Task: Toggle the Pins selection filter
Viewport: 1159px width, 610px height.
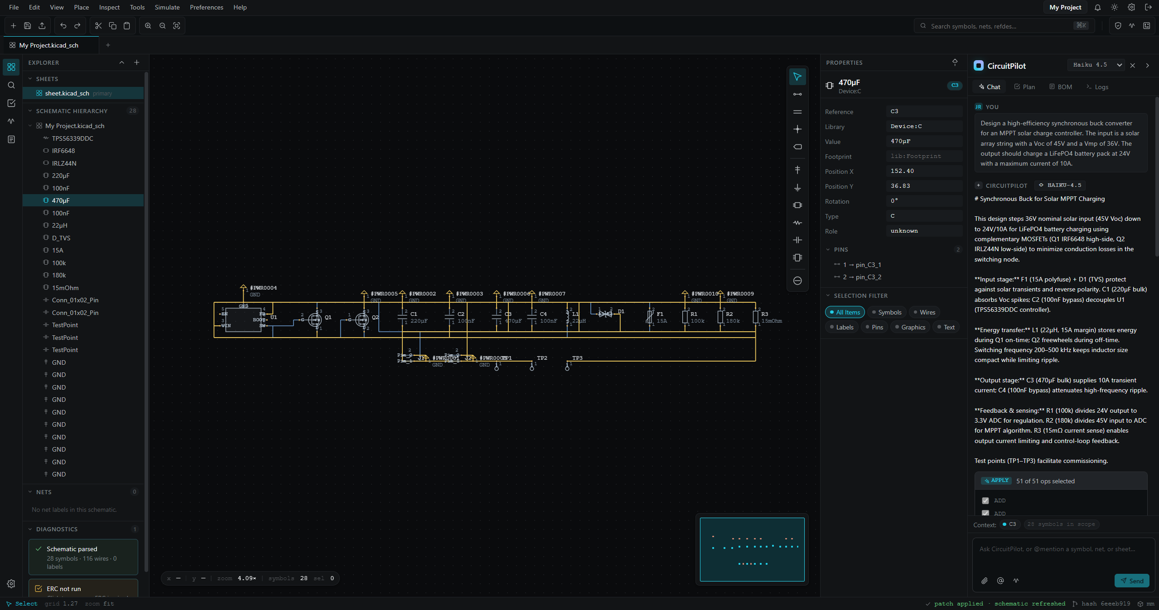Action: coord(874,327)
